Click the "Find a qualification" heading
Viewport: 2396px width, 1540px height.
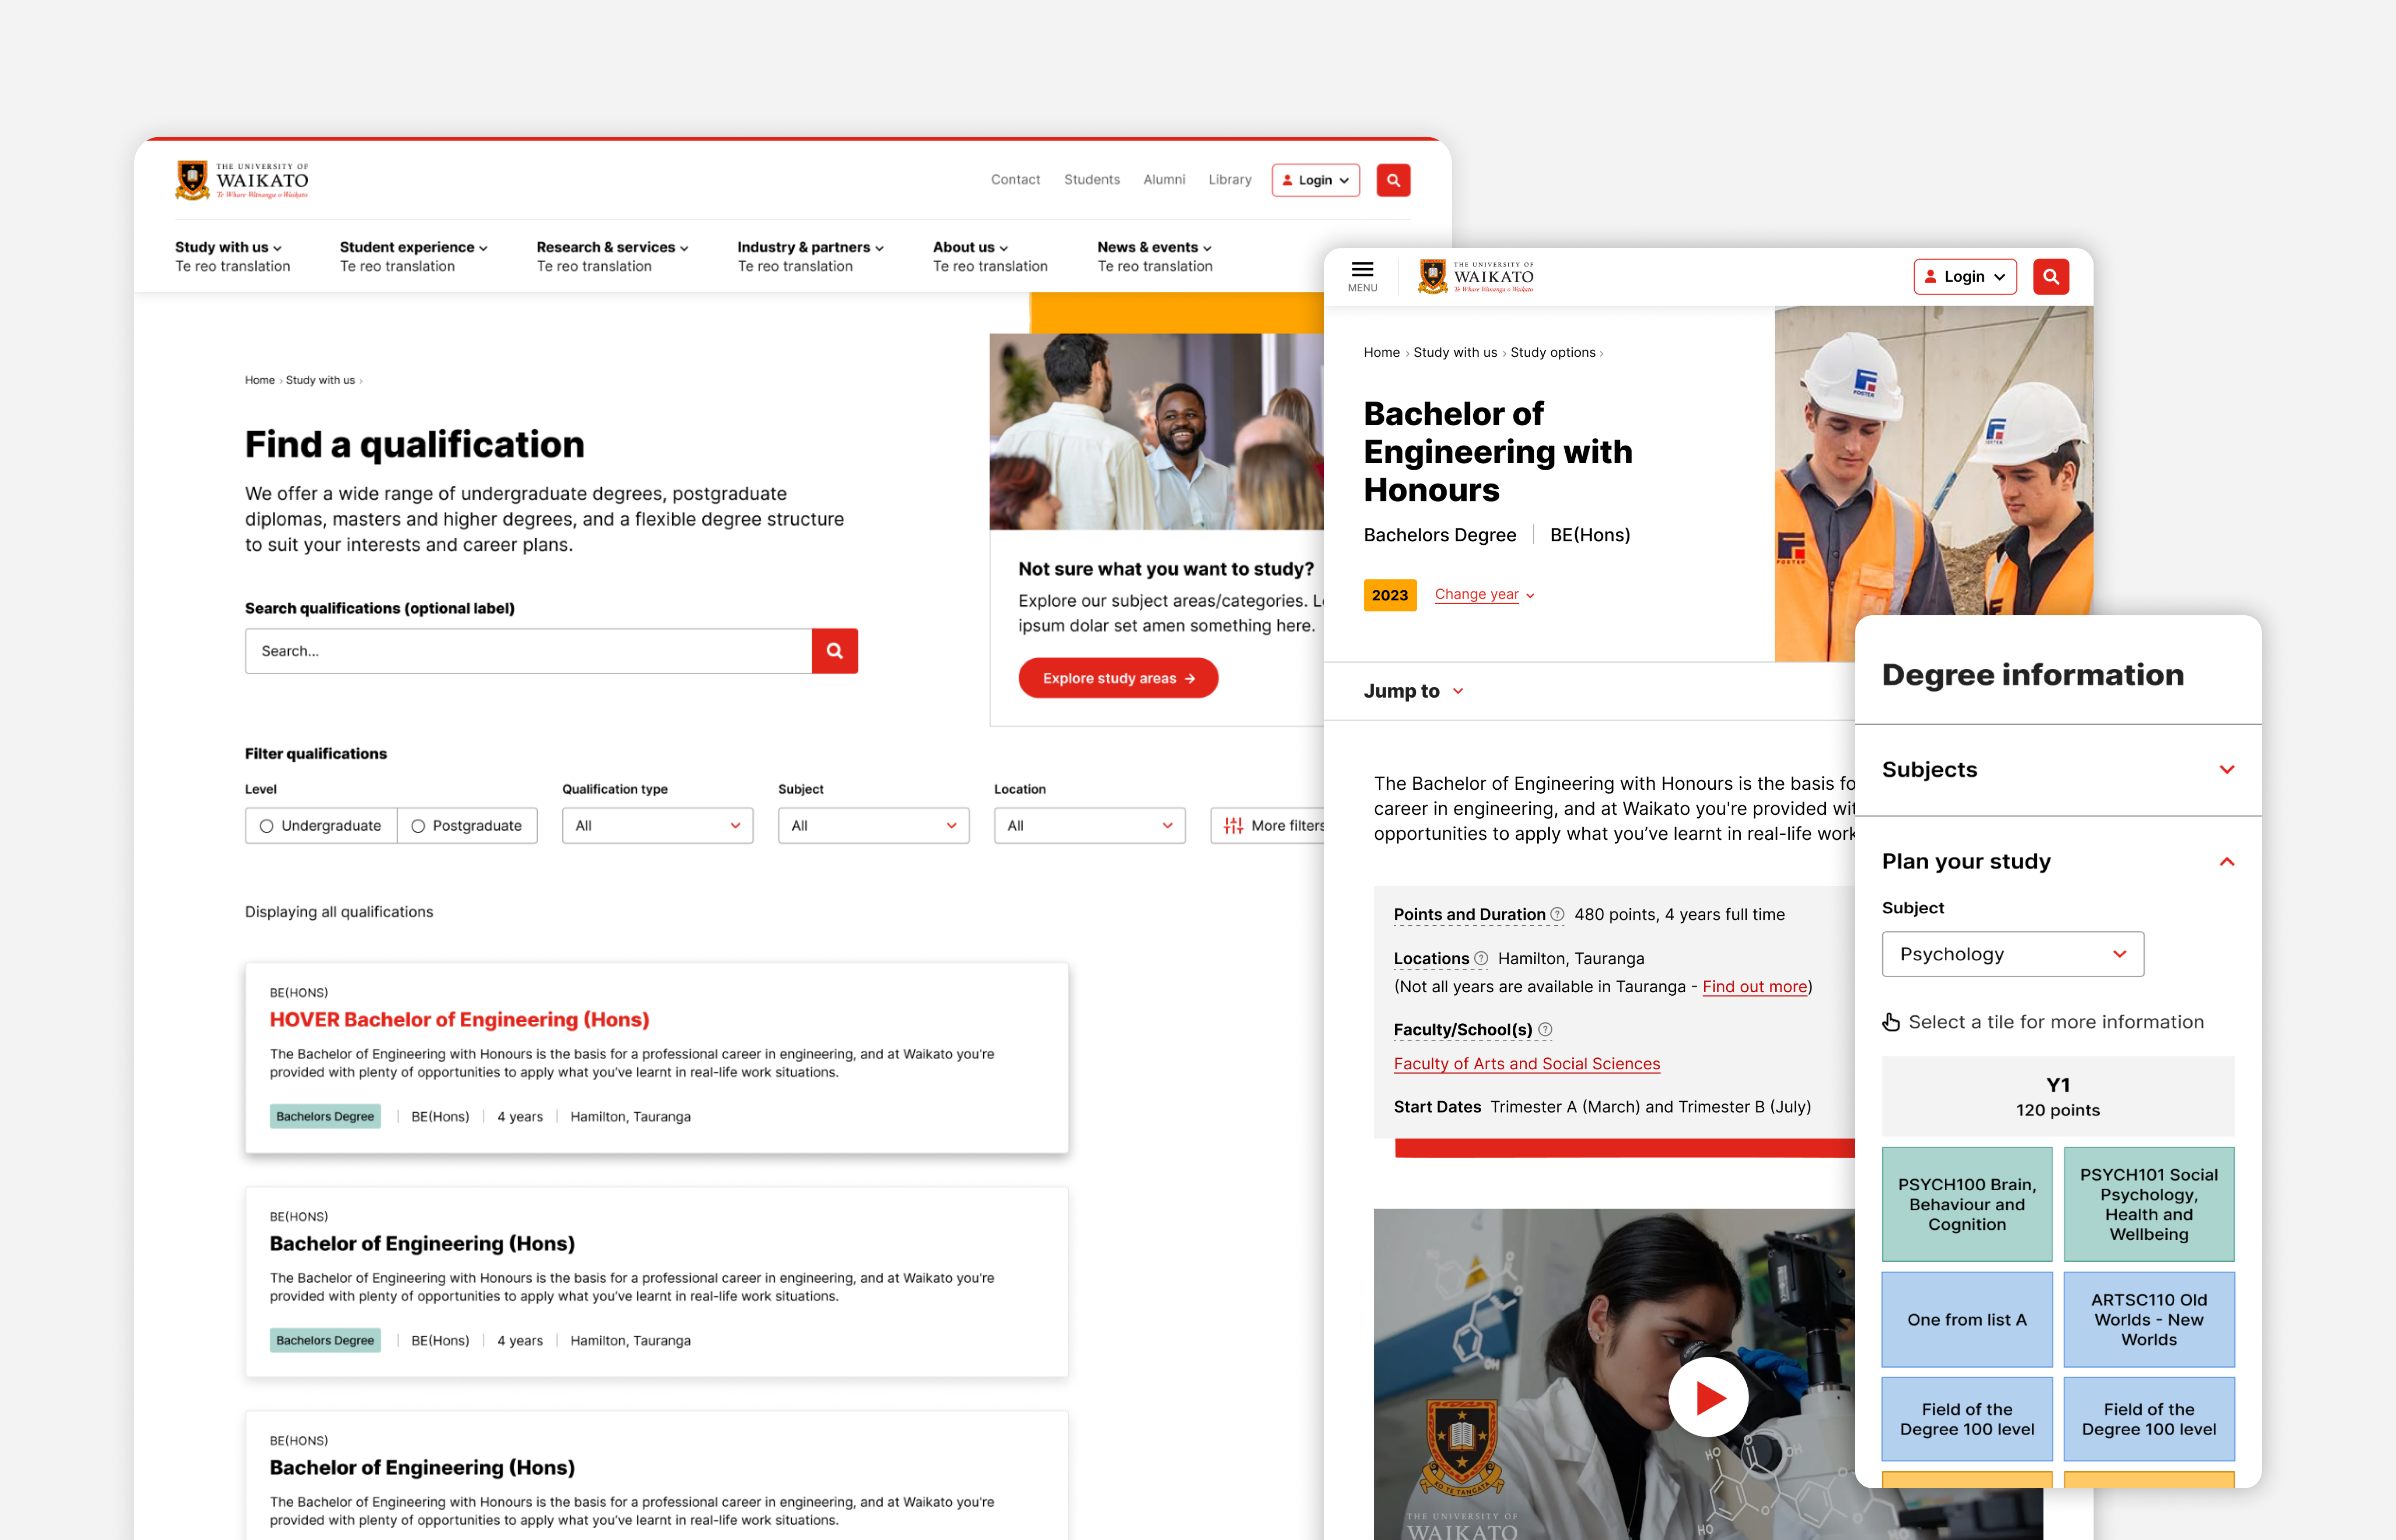[x=415, y=445]
